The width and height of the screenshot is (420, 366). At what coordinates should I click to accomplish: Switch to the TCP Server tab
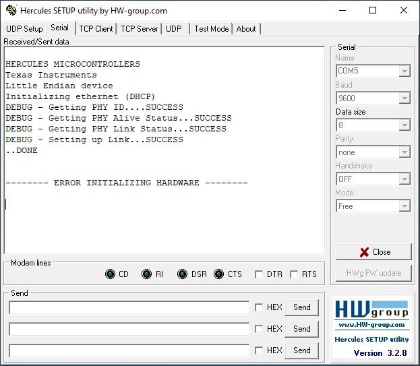pos(140,29)
